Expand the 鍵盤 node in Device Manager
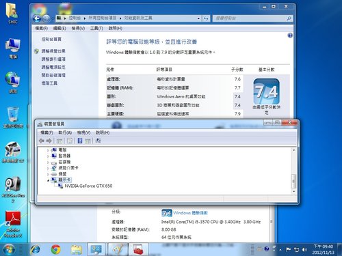Image resolution: width=342 pixels, height=256 pixels. 48,174
